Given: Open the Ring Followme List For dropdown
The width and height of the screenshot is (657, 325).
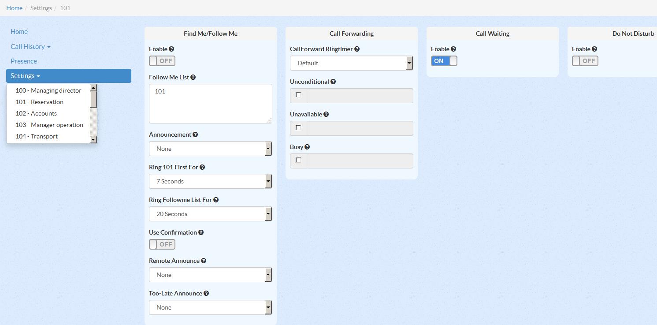Looking at the screenshot, I should tap(211, 214).
